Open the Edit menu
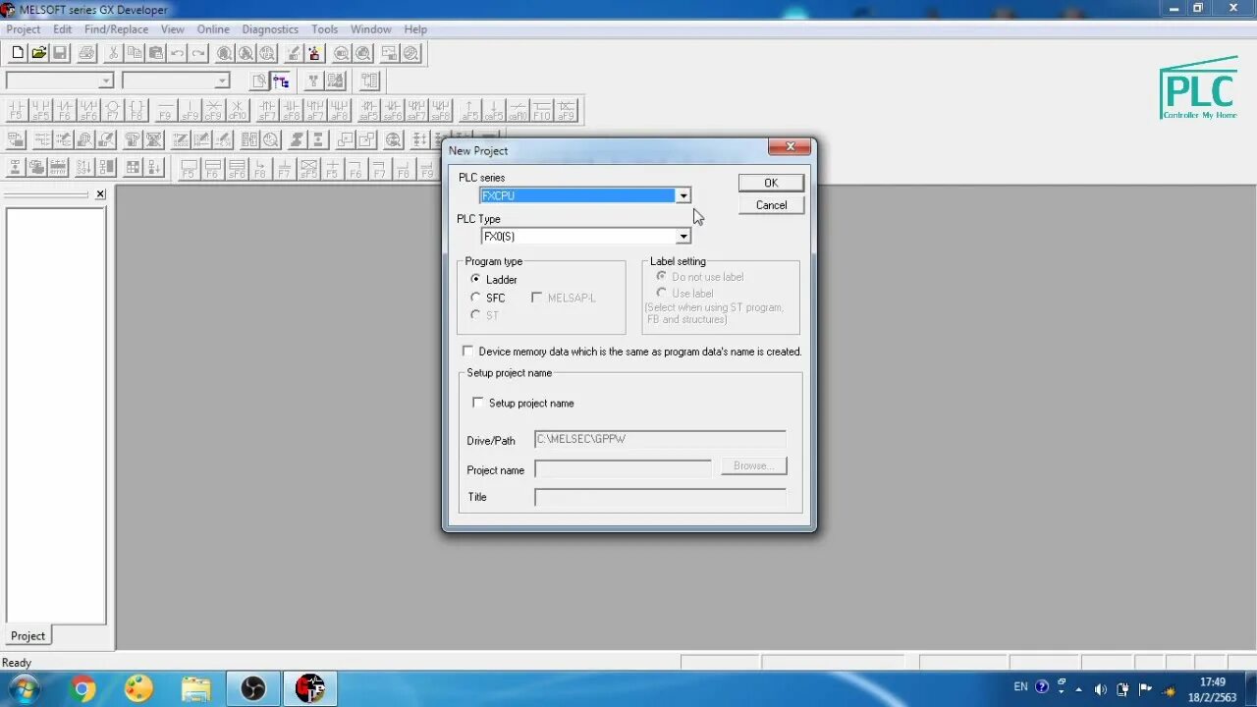 click(x=63, y=29)
